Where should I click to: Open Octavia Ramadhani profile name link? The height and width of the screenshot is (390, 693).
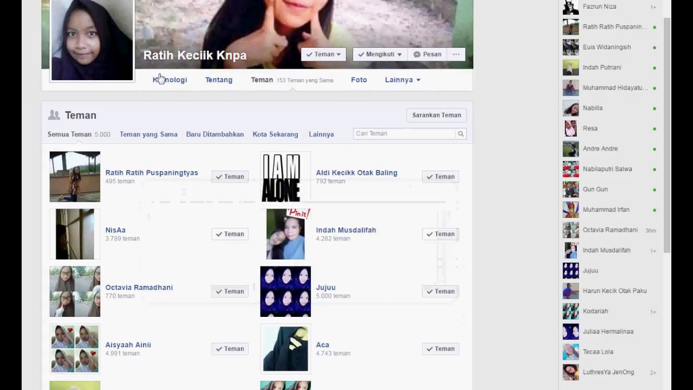point(139,288)
